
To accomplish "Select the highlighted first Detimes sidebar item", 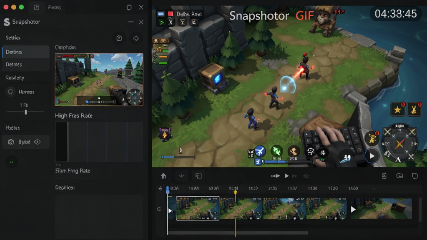I will click(26, 52).
